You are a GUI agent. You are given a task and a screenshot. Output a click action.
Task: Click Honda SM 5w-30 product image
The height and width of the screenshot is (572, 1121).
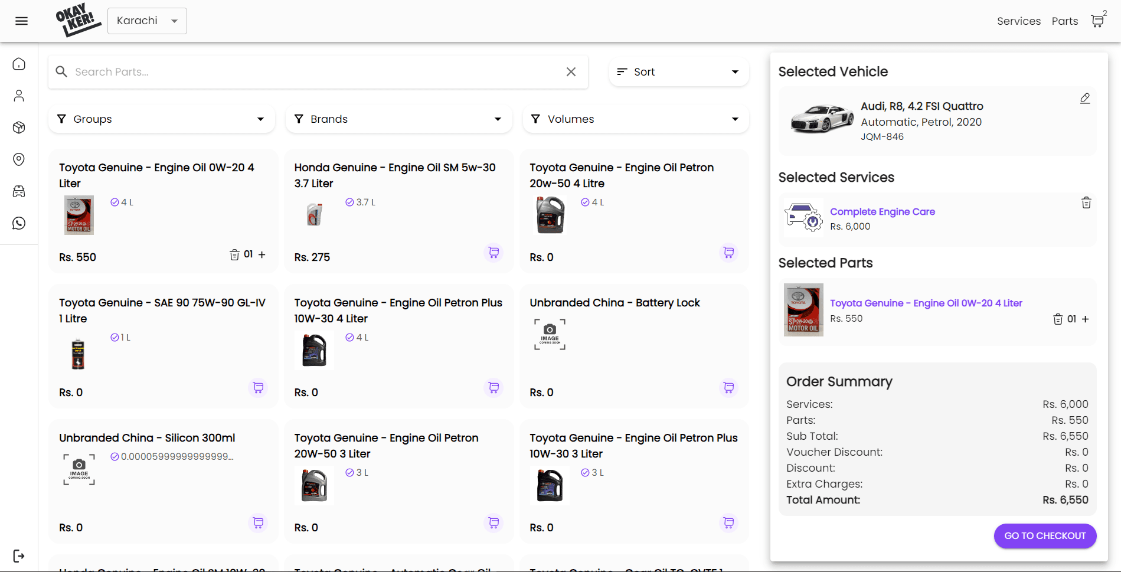[315, 214]
